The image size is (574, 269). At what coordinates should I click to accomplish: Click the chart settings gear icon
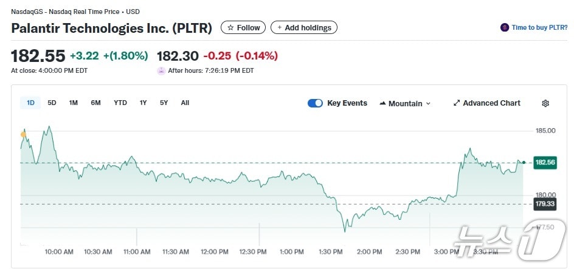(x=545, y=103)
